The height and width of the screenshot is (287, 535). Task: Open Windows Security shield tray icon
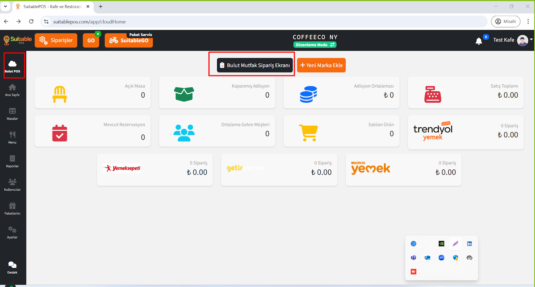point(455,258)
